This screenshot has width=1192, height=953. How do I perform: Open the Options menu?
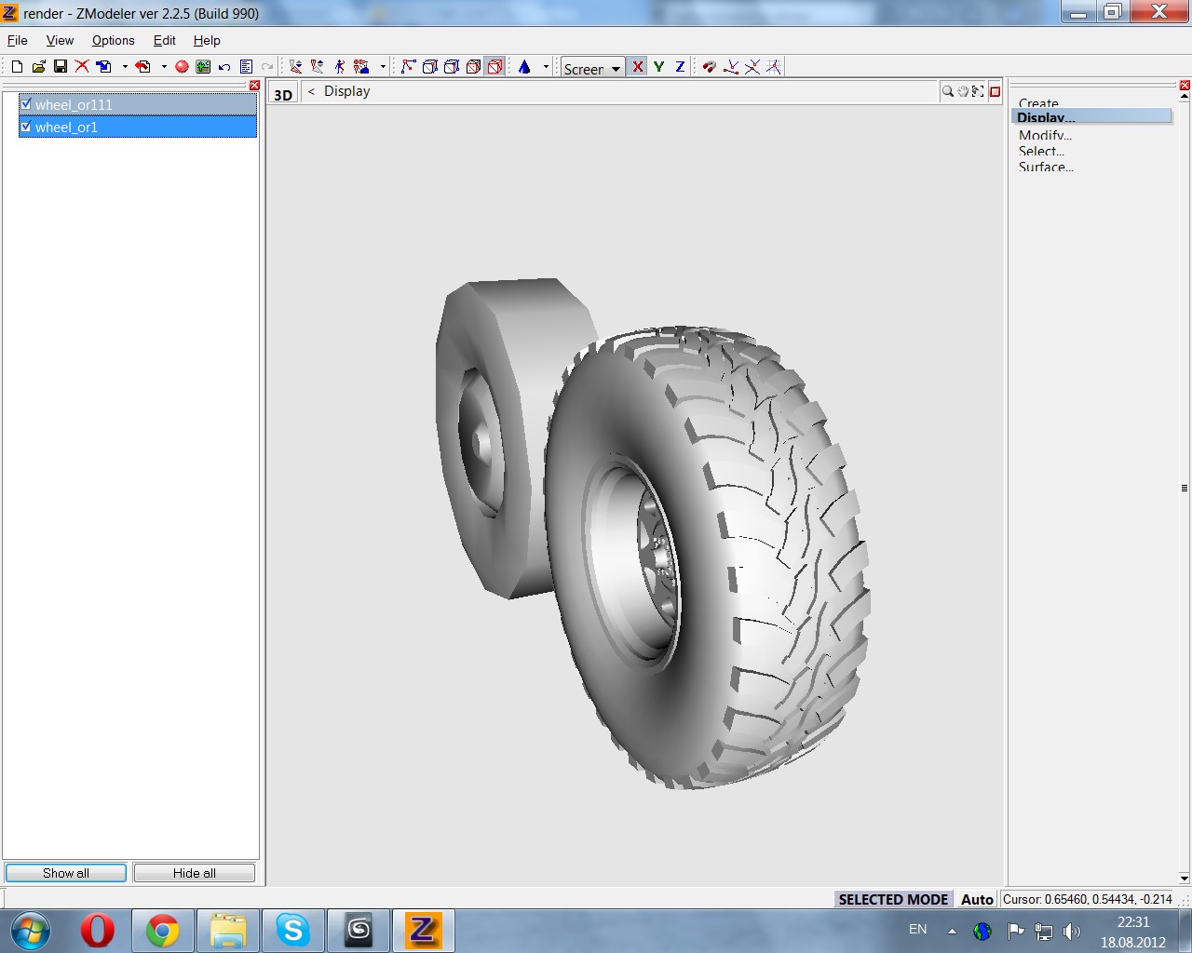pos(113,40)
